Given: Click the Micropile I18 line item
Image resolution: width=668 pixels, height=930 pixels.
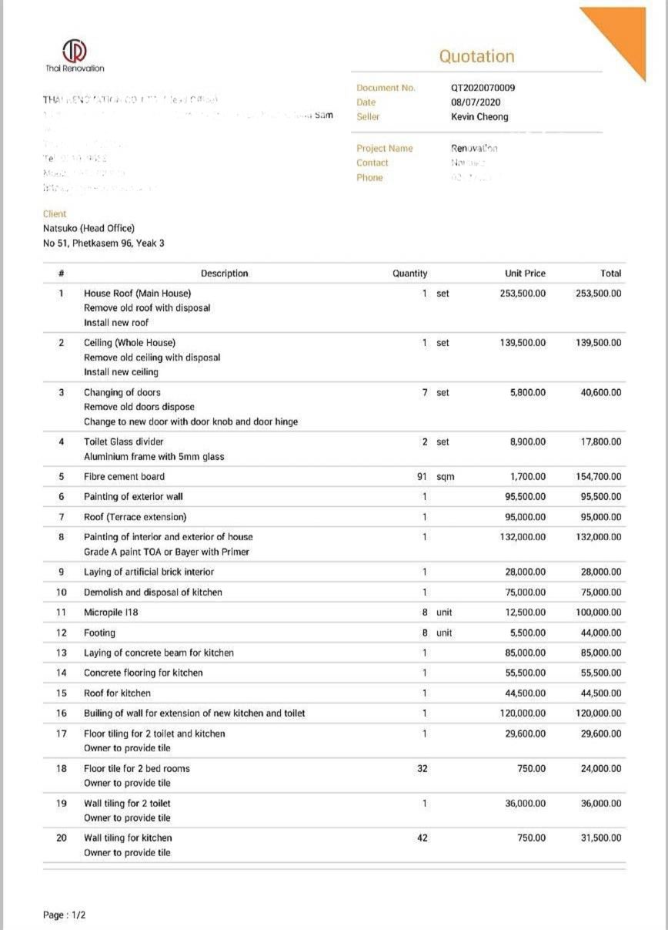Looking at the screenshot, I should [111, 613].
